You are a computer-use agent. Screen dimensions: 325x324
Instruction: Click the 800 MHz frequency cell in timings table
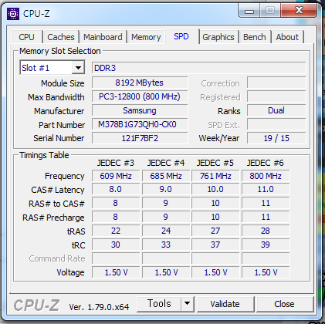(x=266, y=176)
